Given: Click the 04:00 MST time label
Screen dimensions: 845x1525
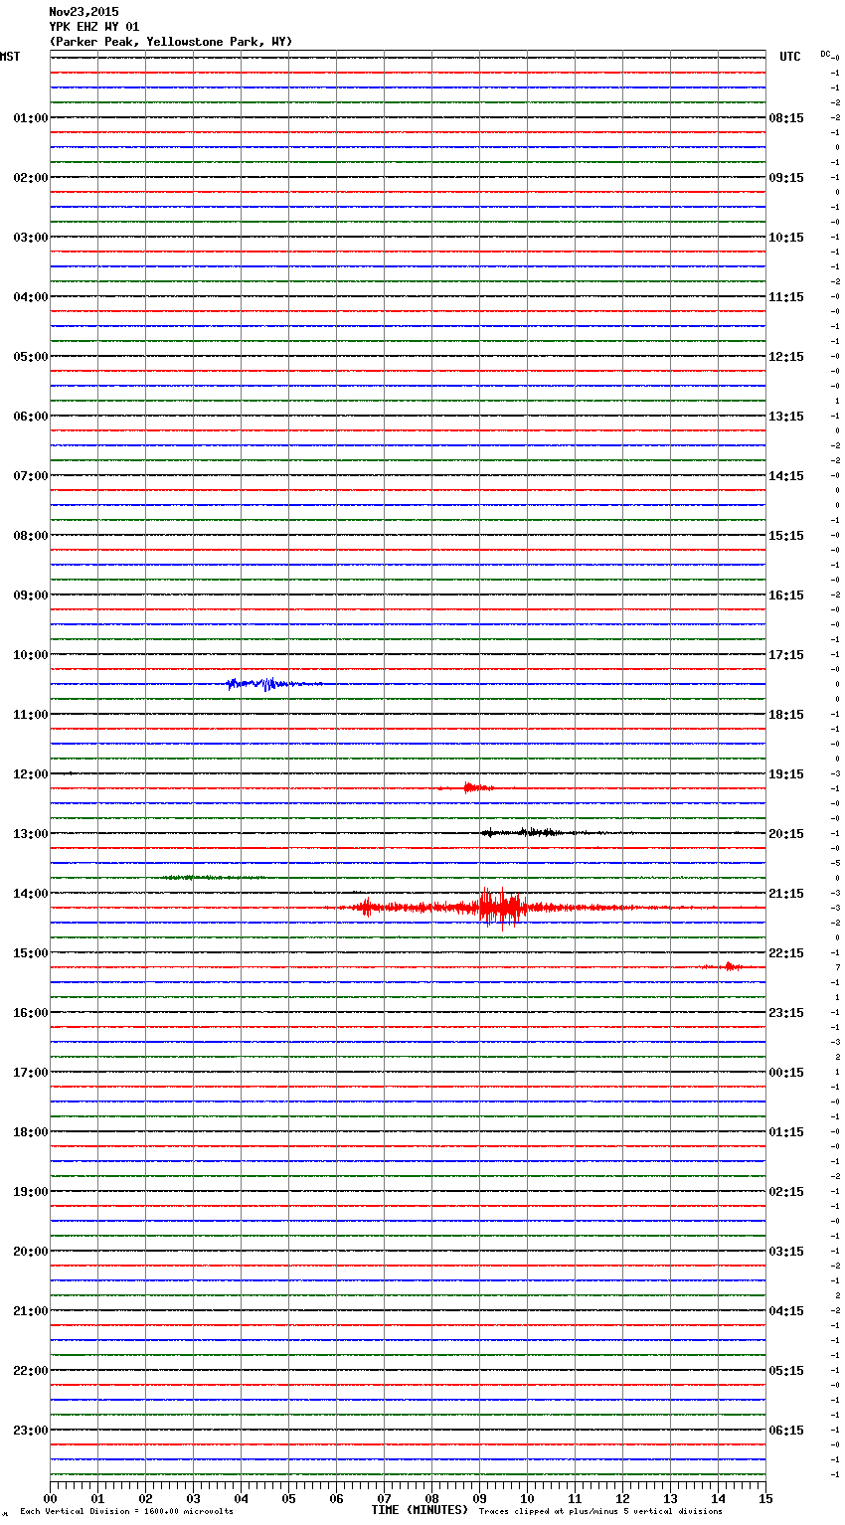Looking at the screenshot, I should (31, 297).
